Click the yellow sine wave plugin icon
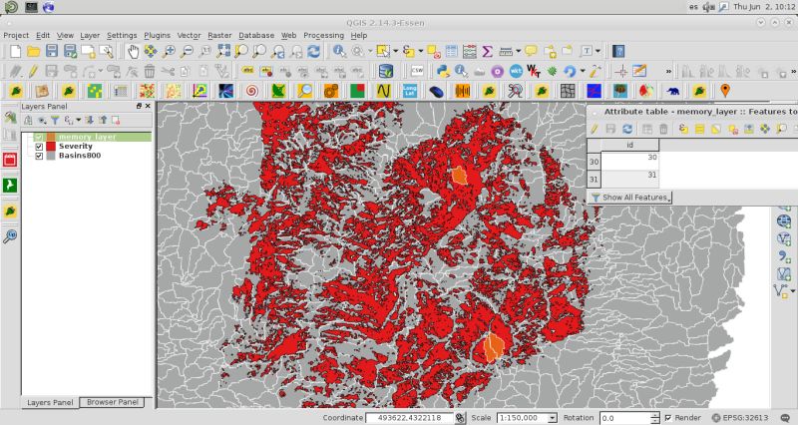The height and width of the screenshot is (425, 798). tap(383, 91)
